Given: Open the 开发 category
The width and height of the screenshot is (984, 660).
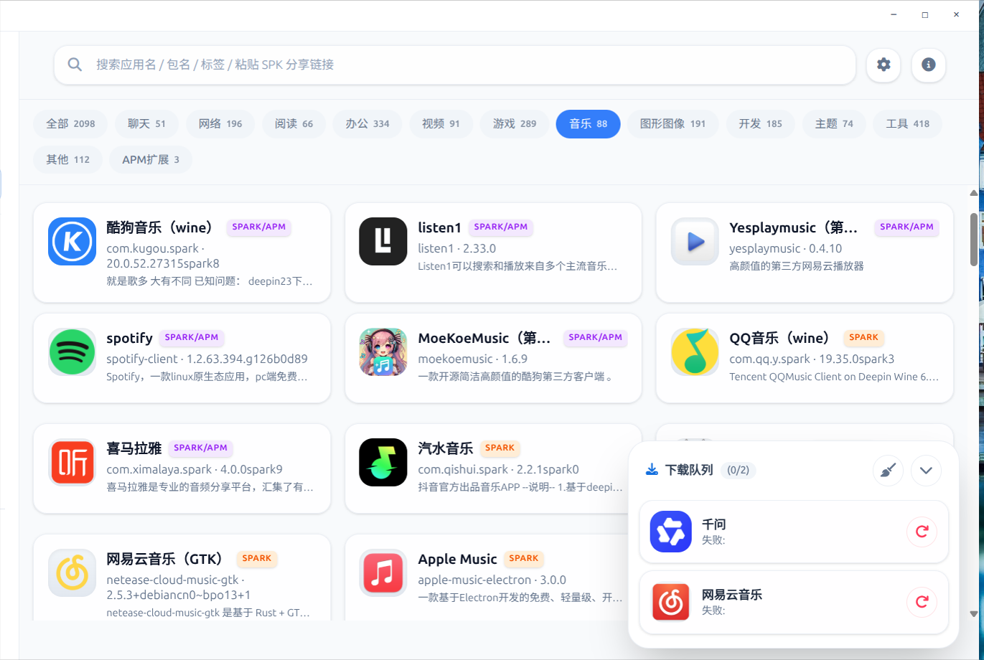Looking at the screenshot, I should tap(760, 124).
